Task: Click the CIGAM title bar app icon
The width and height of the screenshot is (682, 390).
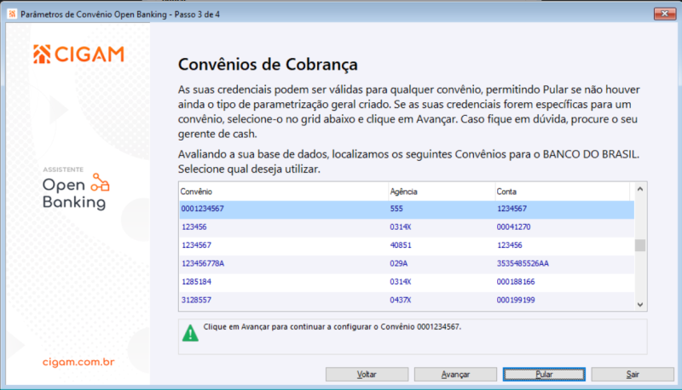Action: tap(12, 14)
